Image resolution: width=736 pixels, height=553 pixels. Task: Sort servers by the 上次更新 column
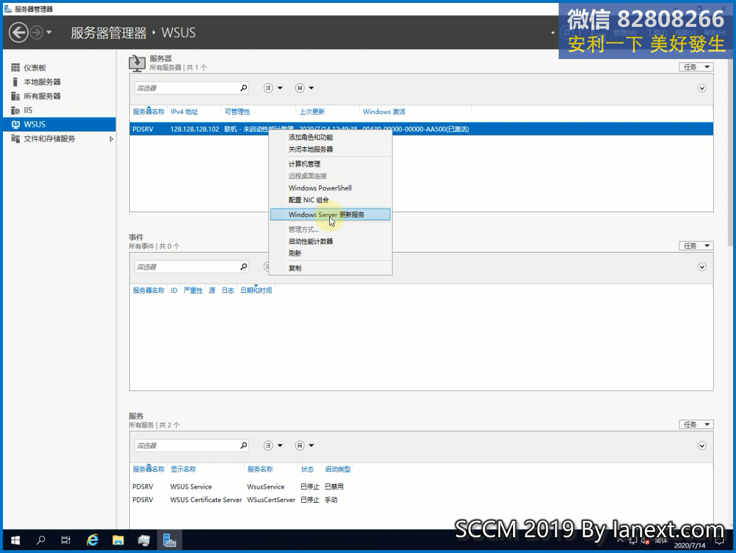312,112
